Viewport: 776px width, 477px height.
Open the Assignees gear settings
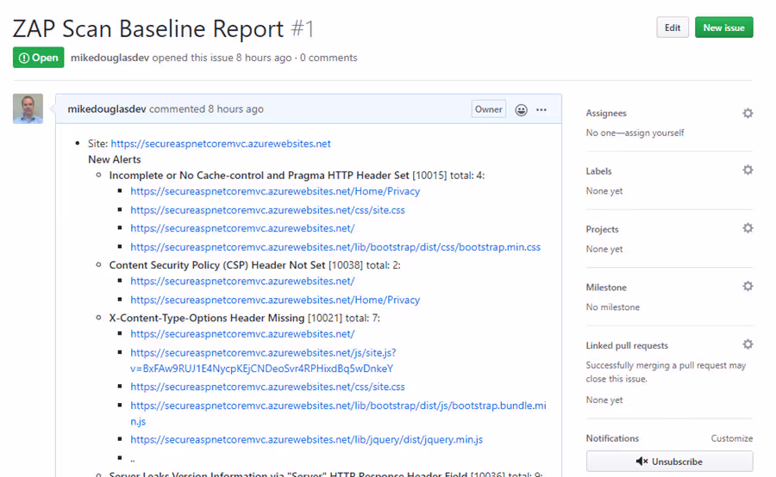tap(748, 113)
